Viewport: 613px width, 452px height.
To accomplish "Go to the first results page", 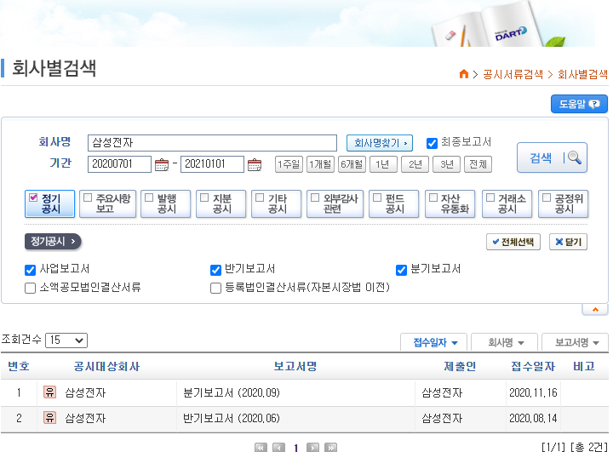I will click(261, 447).
